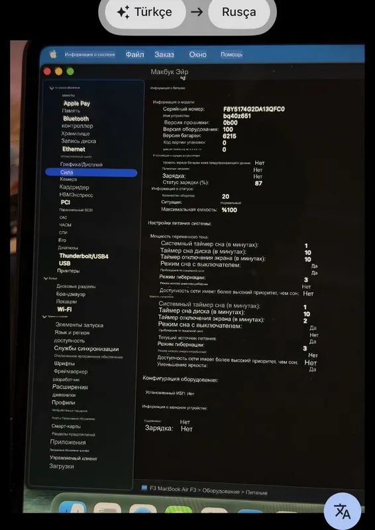The height and width of the screenshot is (530, 375).
Task: Select Rusça target language button
Action: [x=239, y=12]
